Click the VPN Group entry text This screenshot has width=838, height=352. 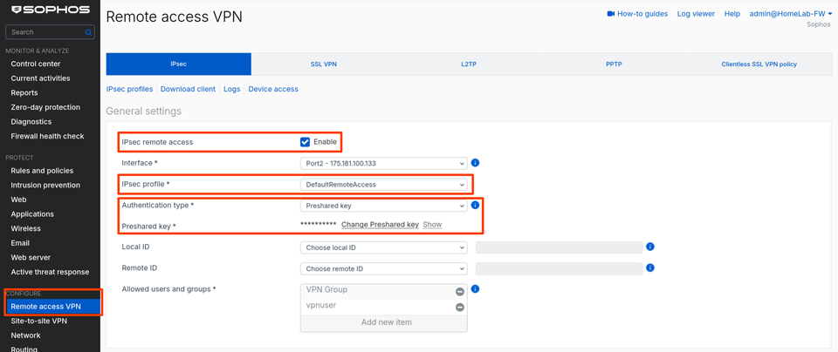326,289
